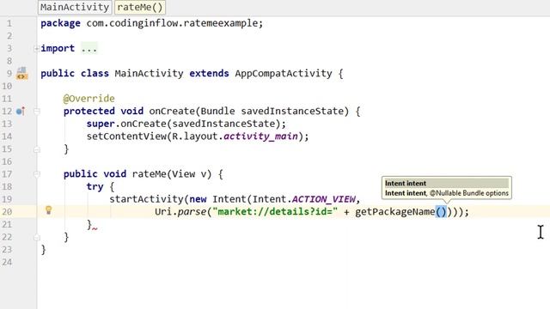Select 'Intent intent' parameter hint first row
This screenshot has height=309, width=550.
(x=446, y=183)
